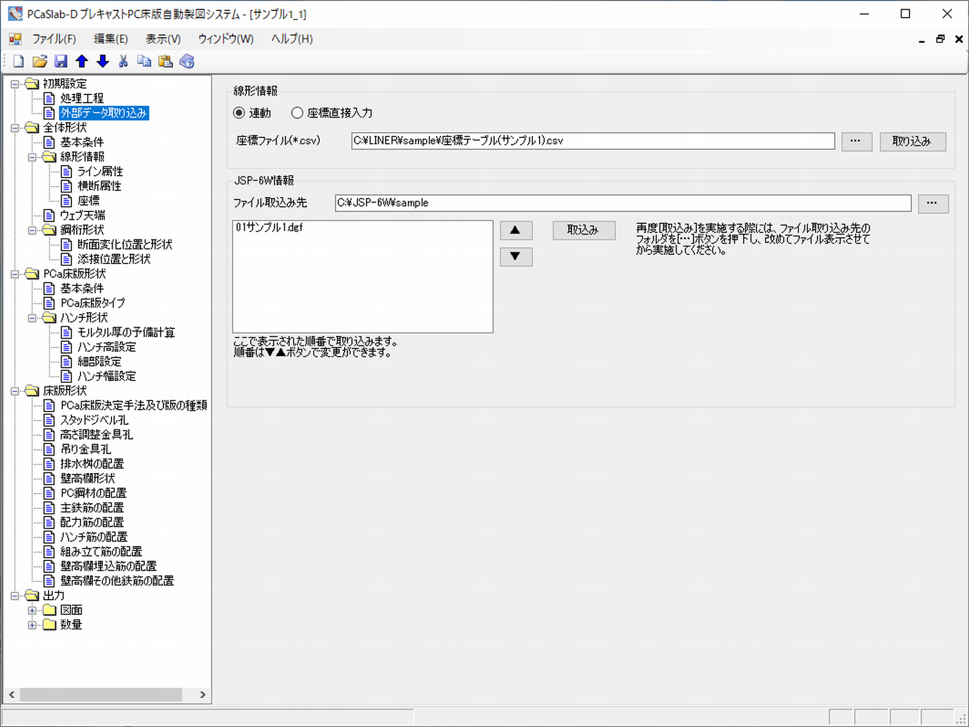Click the New file toolbar icon
Screen dimensions: 969x727
[x=19, y=61]
